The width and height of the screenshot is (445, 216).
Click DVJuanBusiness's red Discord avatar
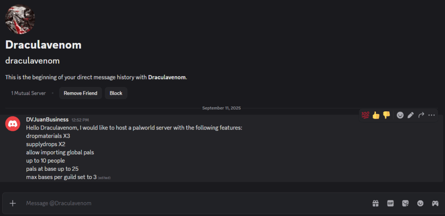tap(13, 124)
